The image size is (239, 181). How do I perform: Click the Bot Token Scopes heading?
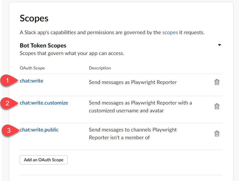(43, 45)
